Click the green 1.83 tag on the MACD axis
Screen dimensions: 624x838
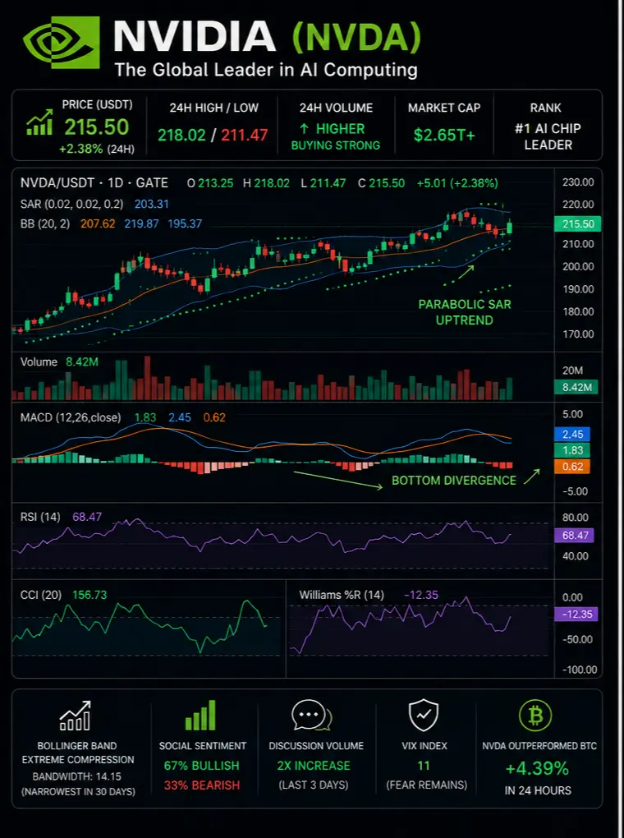point(573,450)
